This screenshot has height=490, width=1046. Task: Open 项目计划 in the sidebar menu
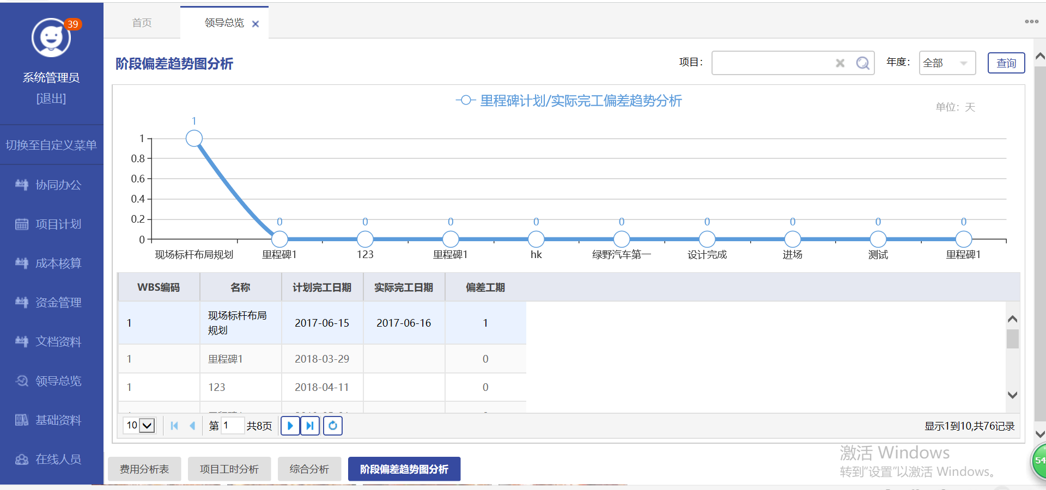tap(58, 224)
